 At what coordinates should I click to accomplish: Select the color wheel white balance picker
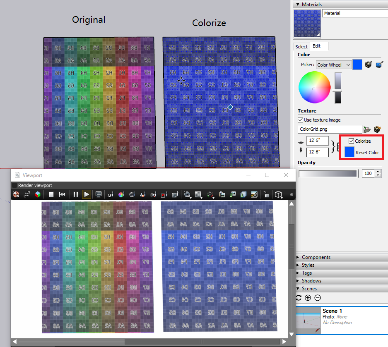tap(121, 195)
